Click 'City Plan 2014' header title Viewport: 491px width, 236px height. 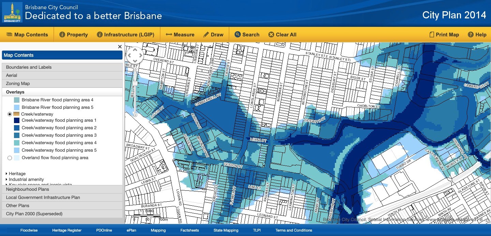pos(454,15)
